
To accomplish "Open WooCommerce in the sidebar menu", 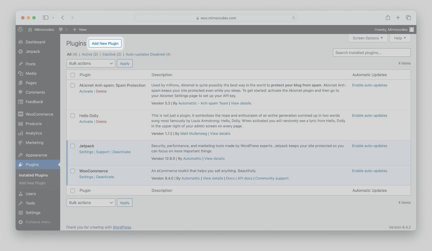I will point(39,114).
